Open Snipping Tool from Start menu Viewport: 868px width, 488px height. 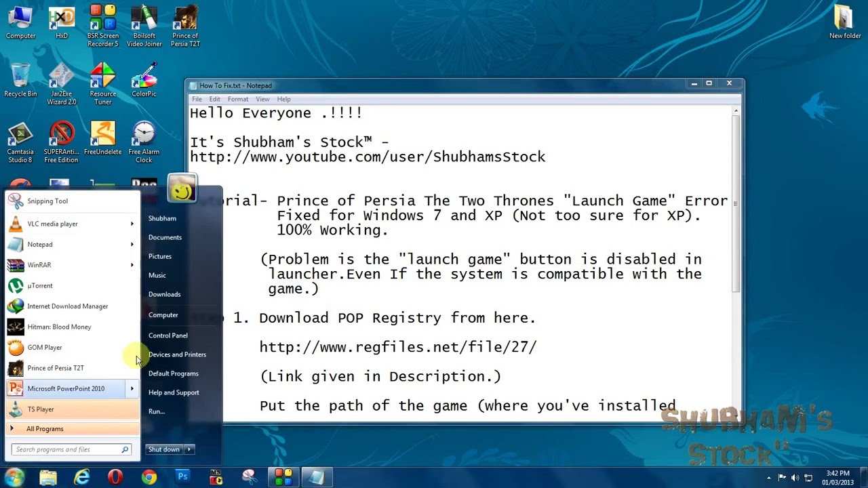(x=73, y=201)
